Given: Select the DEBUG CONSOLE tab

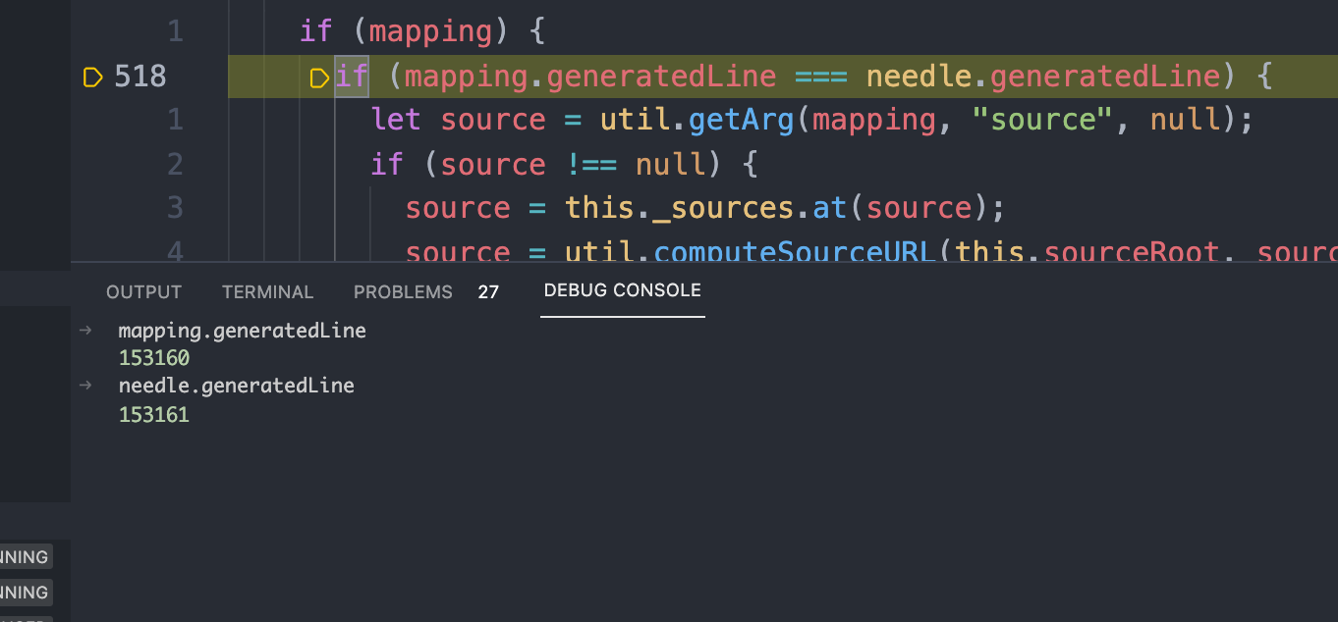Looking at the screenshot, I should pyautogui.click(x=622, y=290).
